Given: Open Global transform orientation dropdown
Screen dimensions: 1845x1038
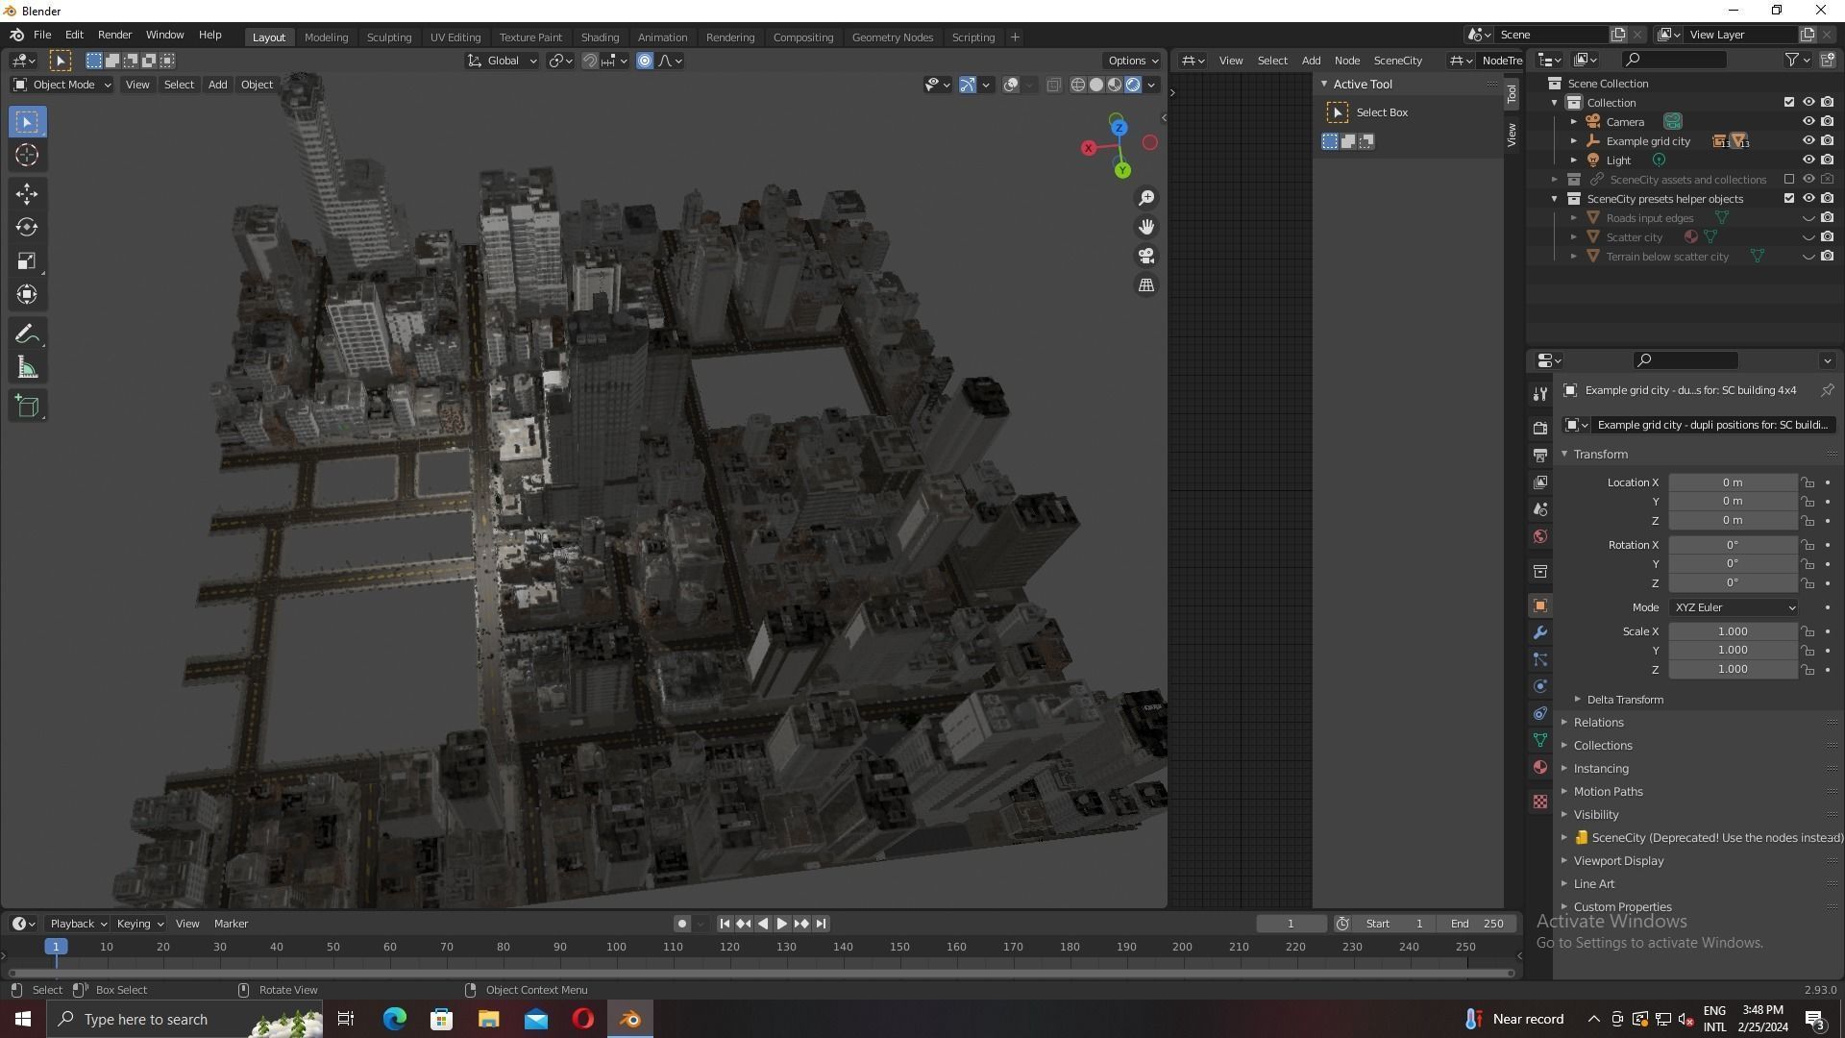Looking at the screenshot, I should tap(502, 61).
